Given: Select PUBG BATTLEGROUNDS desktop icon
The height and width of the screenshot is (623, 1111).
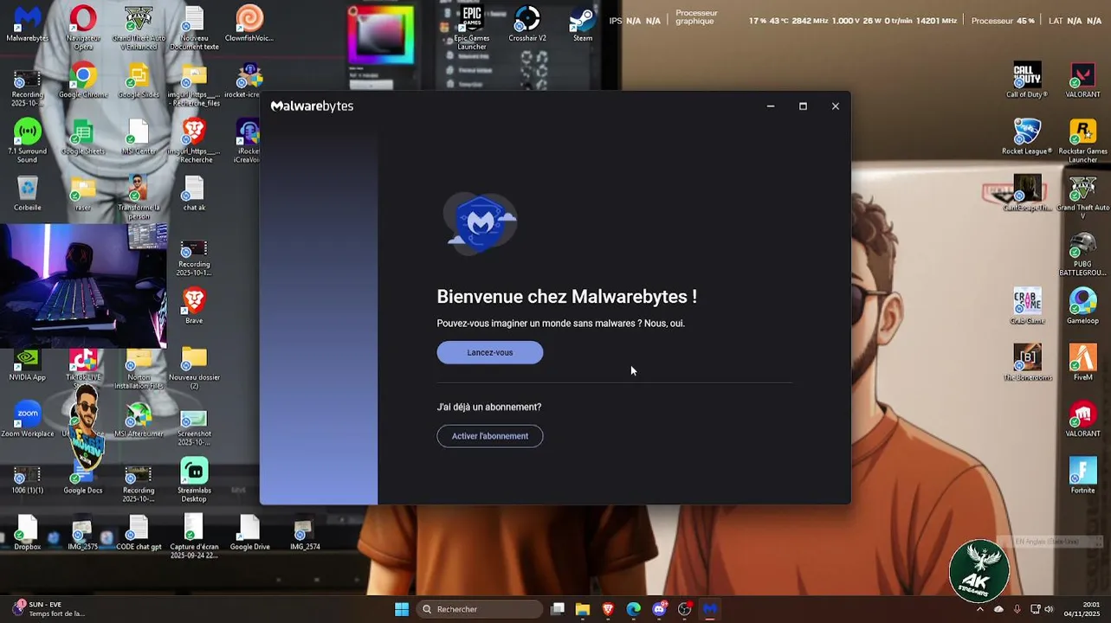Looking at the screenshot, I should point(1082,254).
